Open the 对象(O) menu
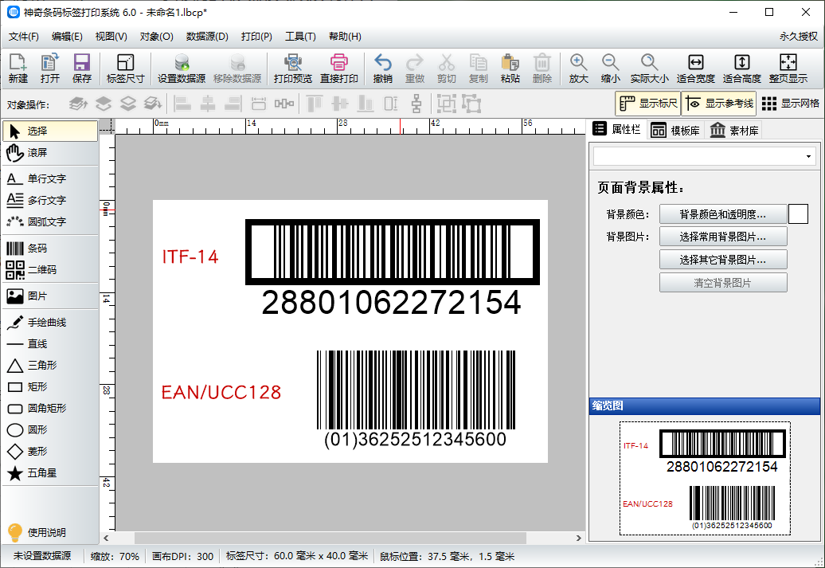This screenshot has width=825, height=568. tap(156, 37)
